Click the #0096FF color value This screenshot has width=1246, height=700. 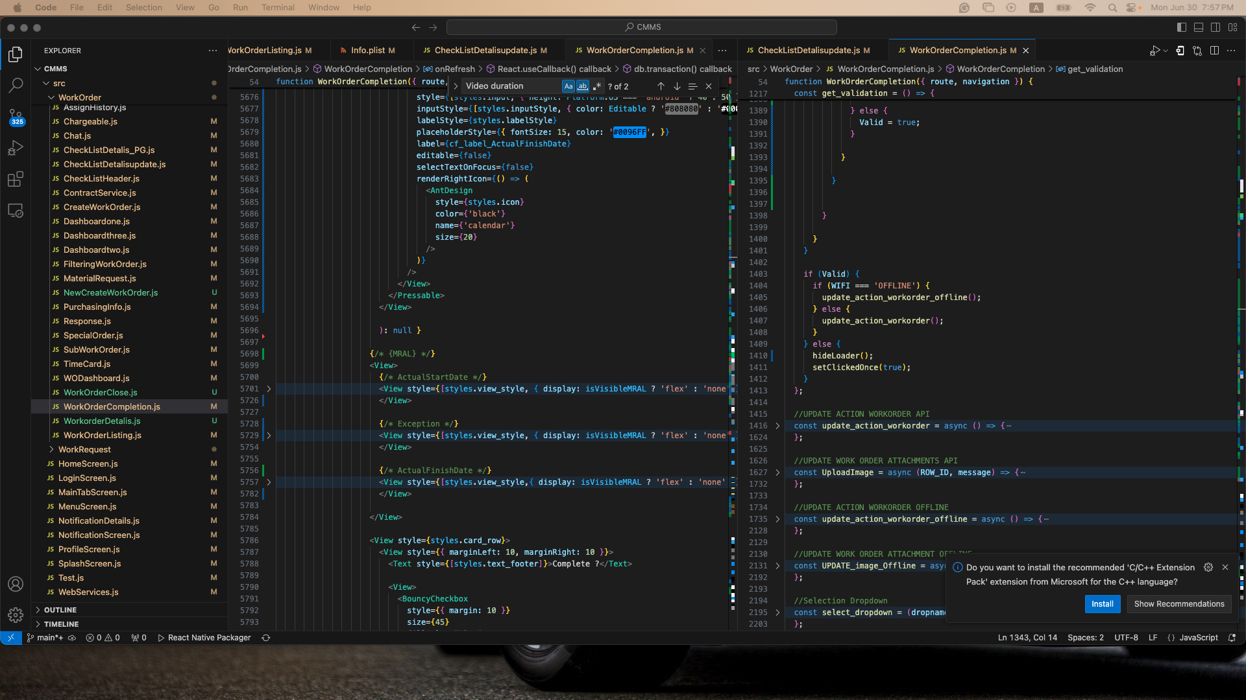(629, 132)
